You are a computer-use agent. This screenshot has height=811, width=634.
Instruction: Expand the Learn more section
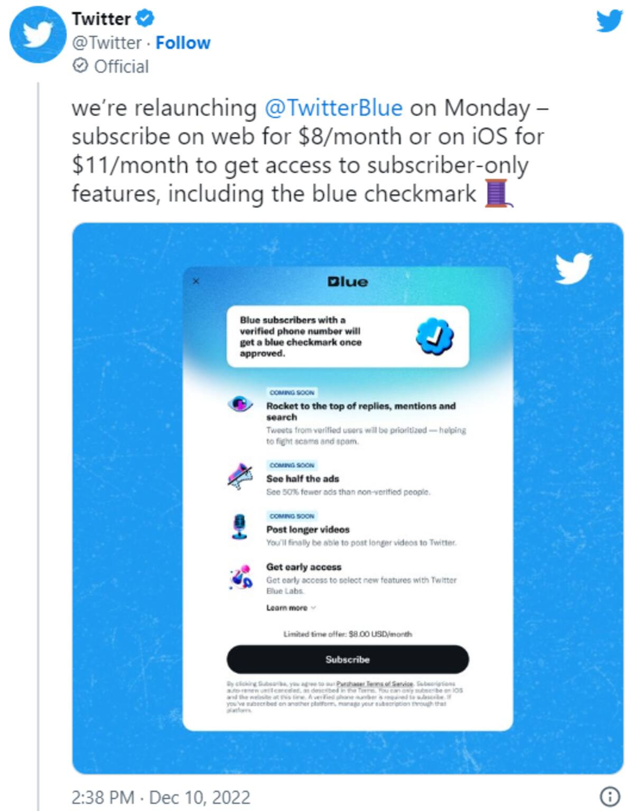point(291,608)
